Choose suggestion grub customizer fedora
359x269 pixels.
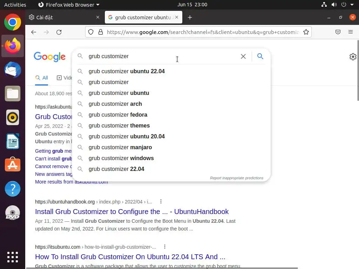tap(171, 115)
